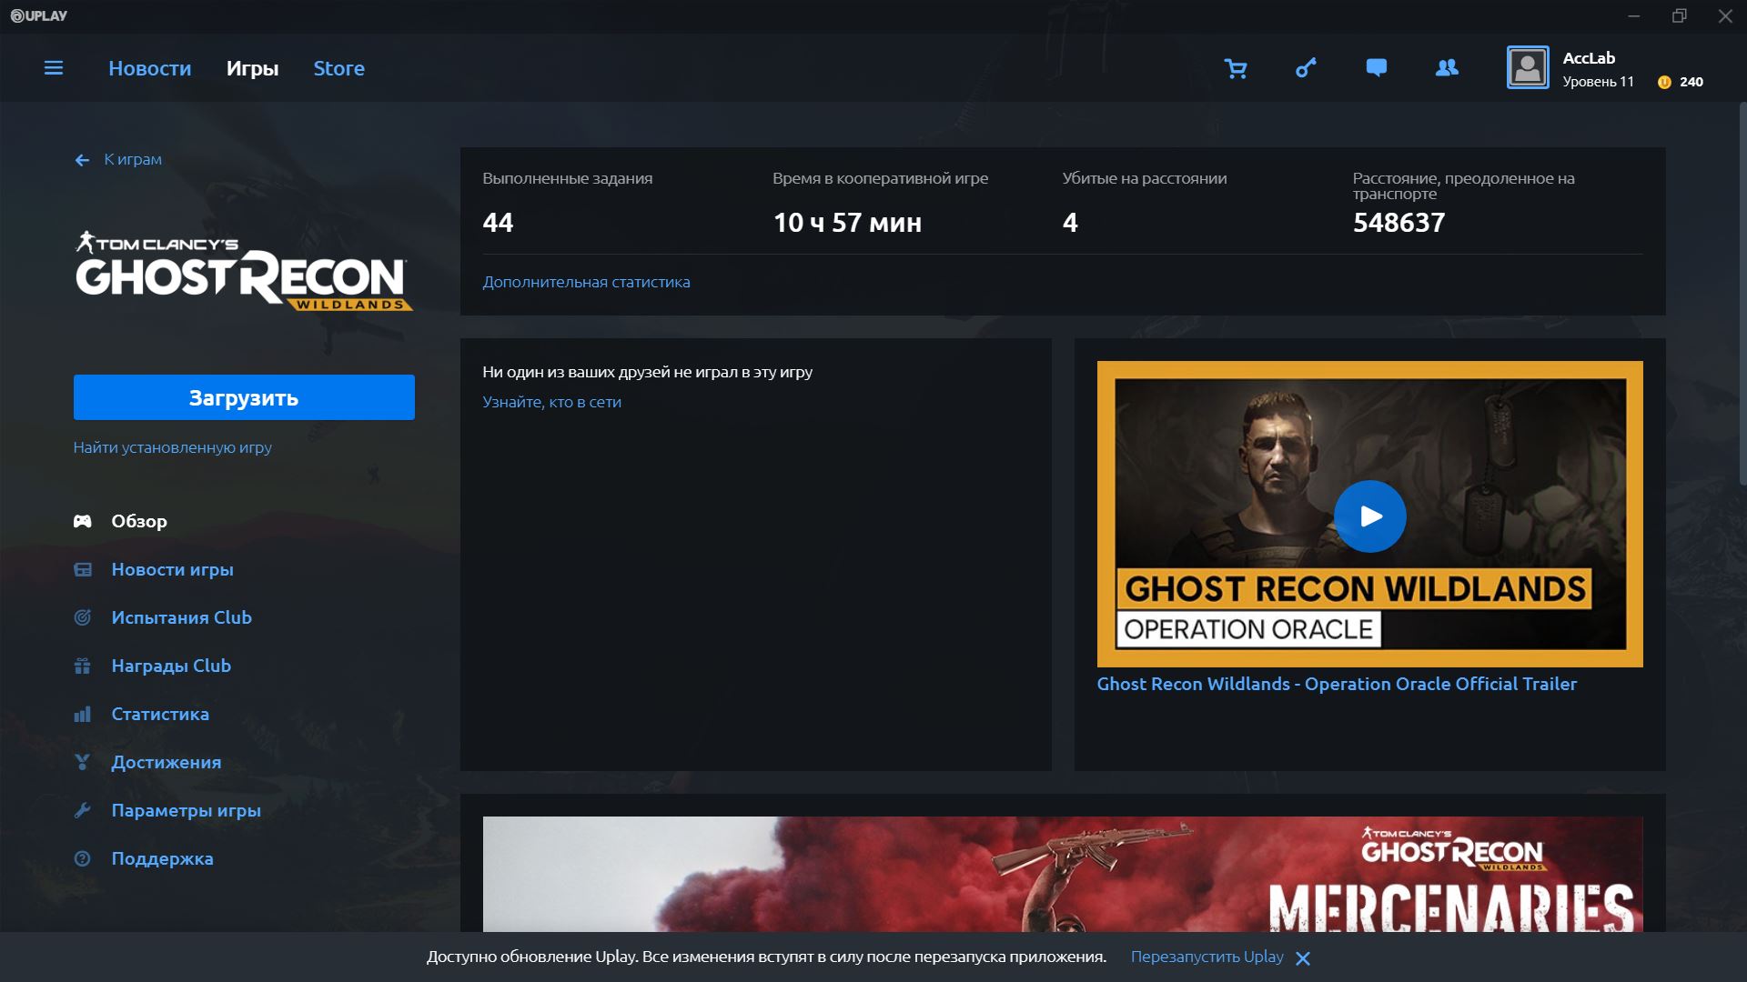The image size is (1747, 982).
Task: Click the AccLab username
Action: tap(1589, 58)
